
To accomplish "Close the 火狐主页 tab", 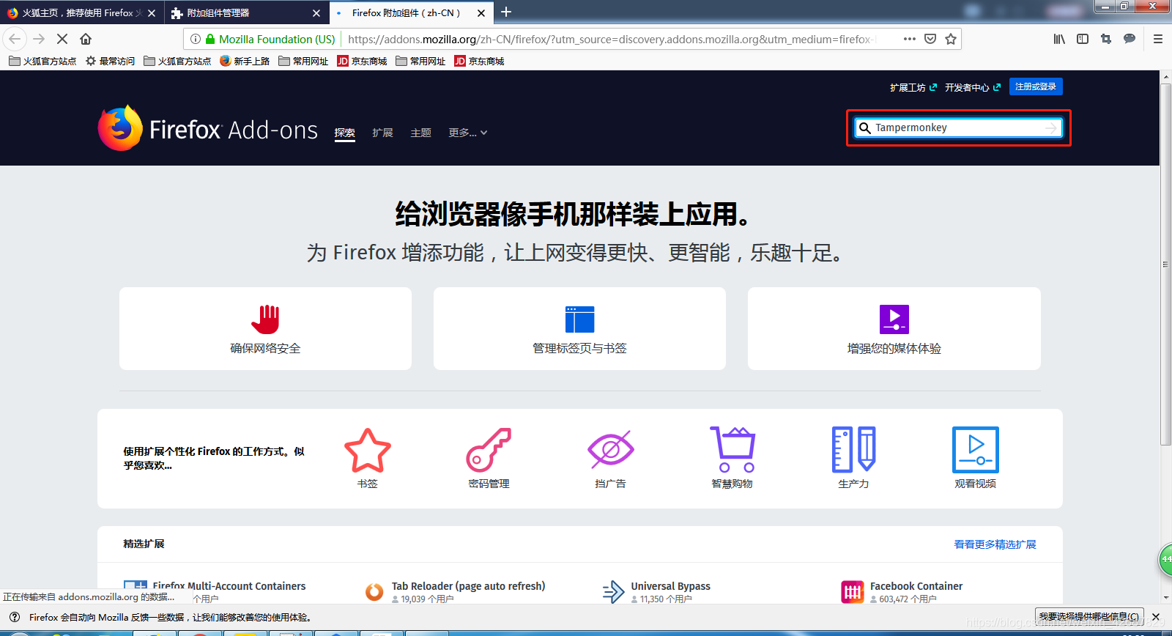I will click(152, 13).
